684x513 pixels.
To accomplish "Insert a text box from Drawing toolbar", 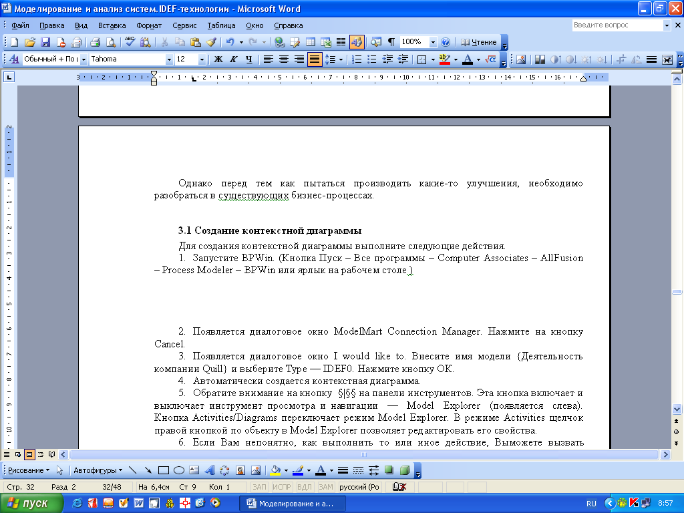I will pos(194,470).
